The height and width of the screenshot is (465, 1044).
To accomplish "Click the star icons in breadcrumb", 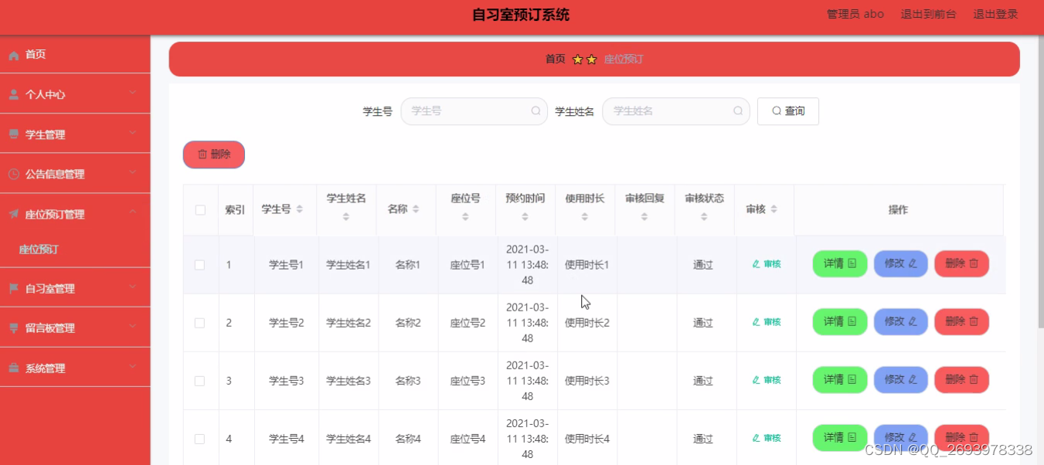I will (585, 59).
